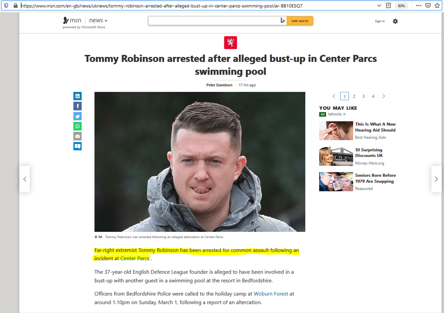Share article via WhatsApp icon
This screenshot has width=444, height=313.
77,126
